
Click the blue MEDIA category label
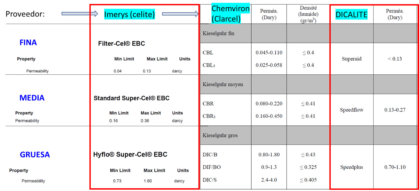32,98
